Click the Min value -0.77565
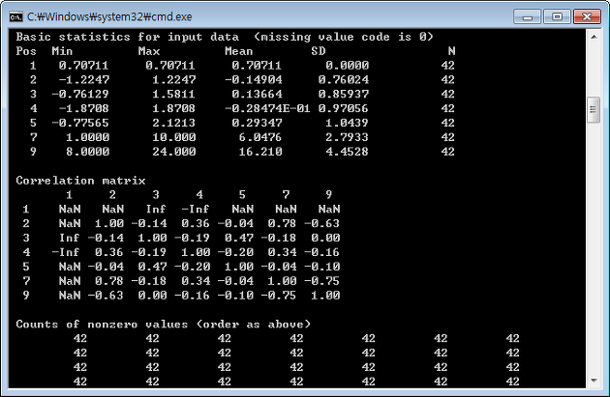 (x=80, y=123)
